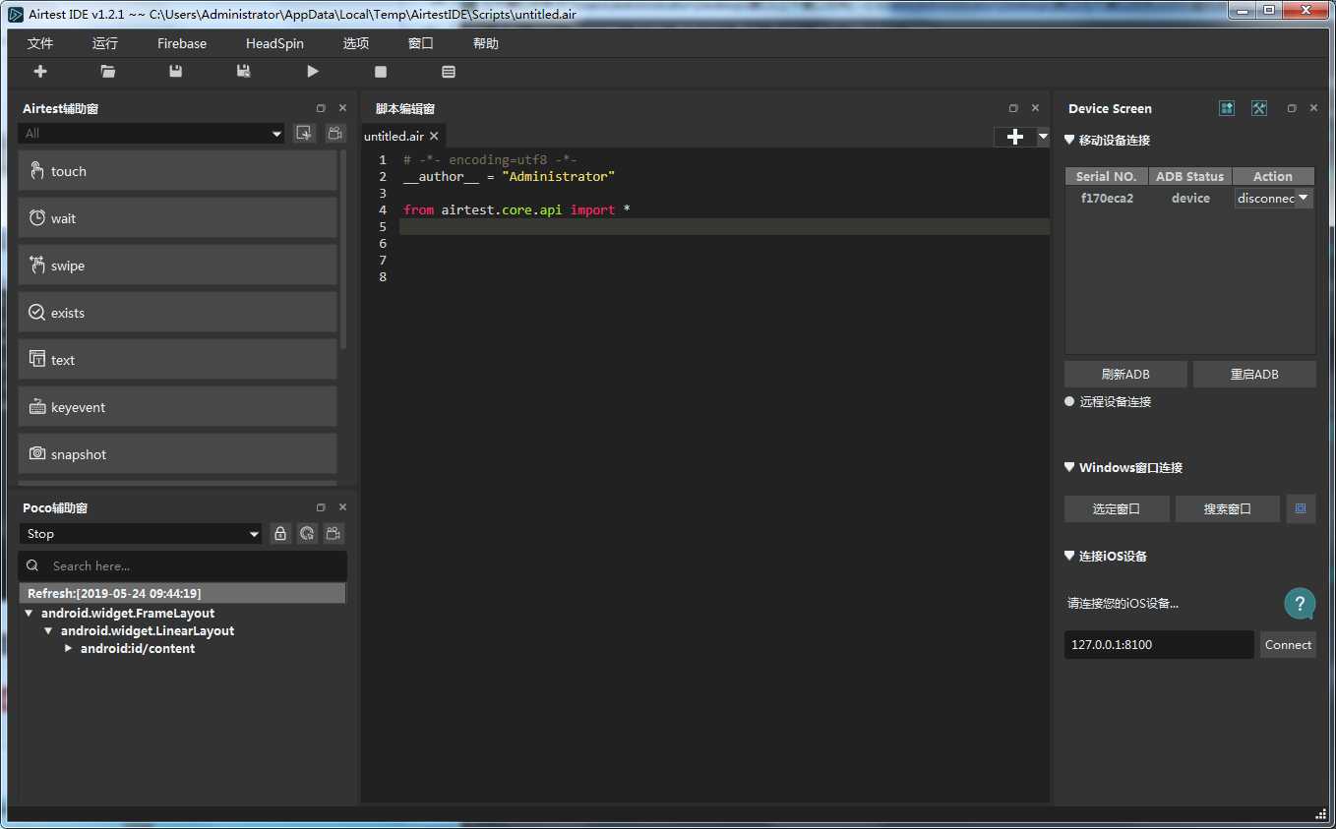The height and width of the screenshot is (829, 1336).
Task: Stop script execution with the square icon
Action: coord(381,72)
